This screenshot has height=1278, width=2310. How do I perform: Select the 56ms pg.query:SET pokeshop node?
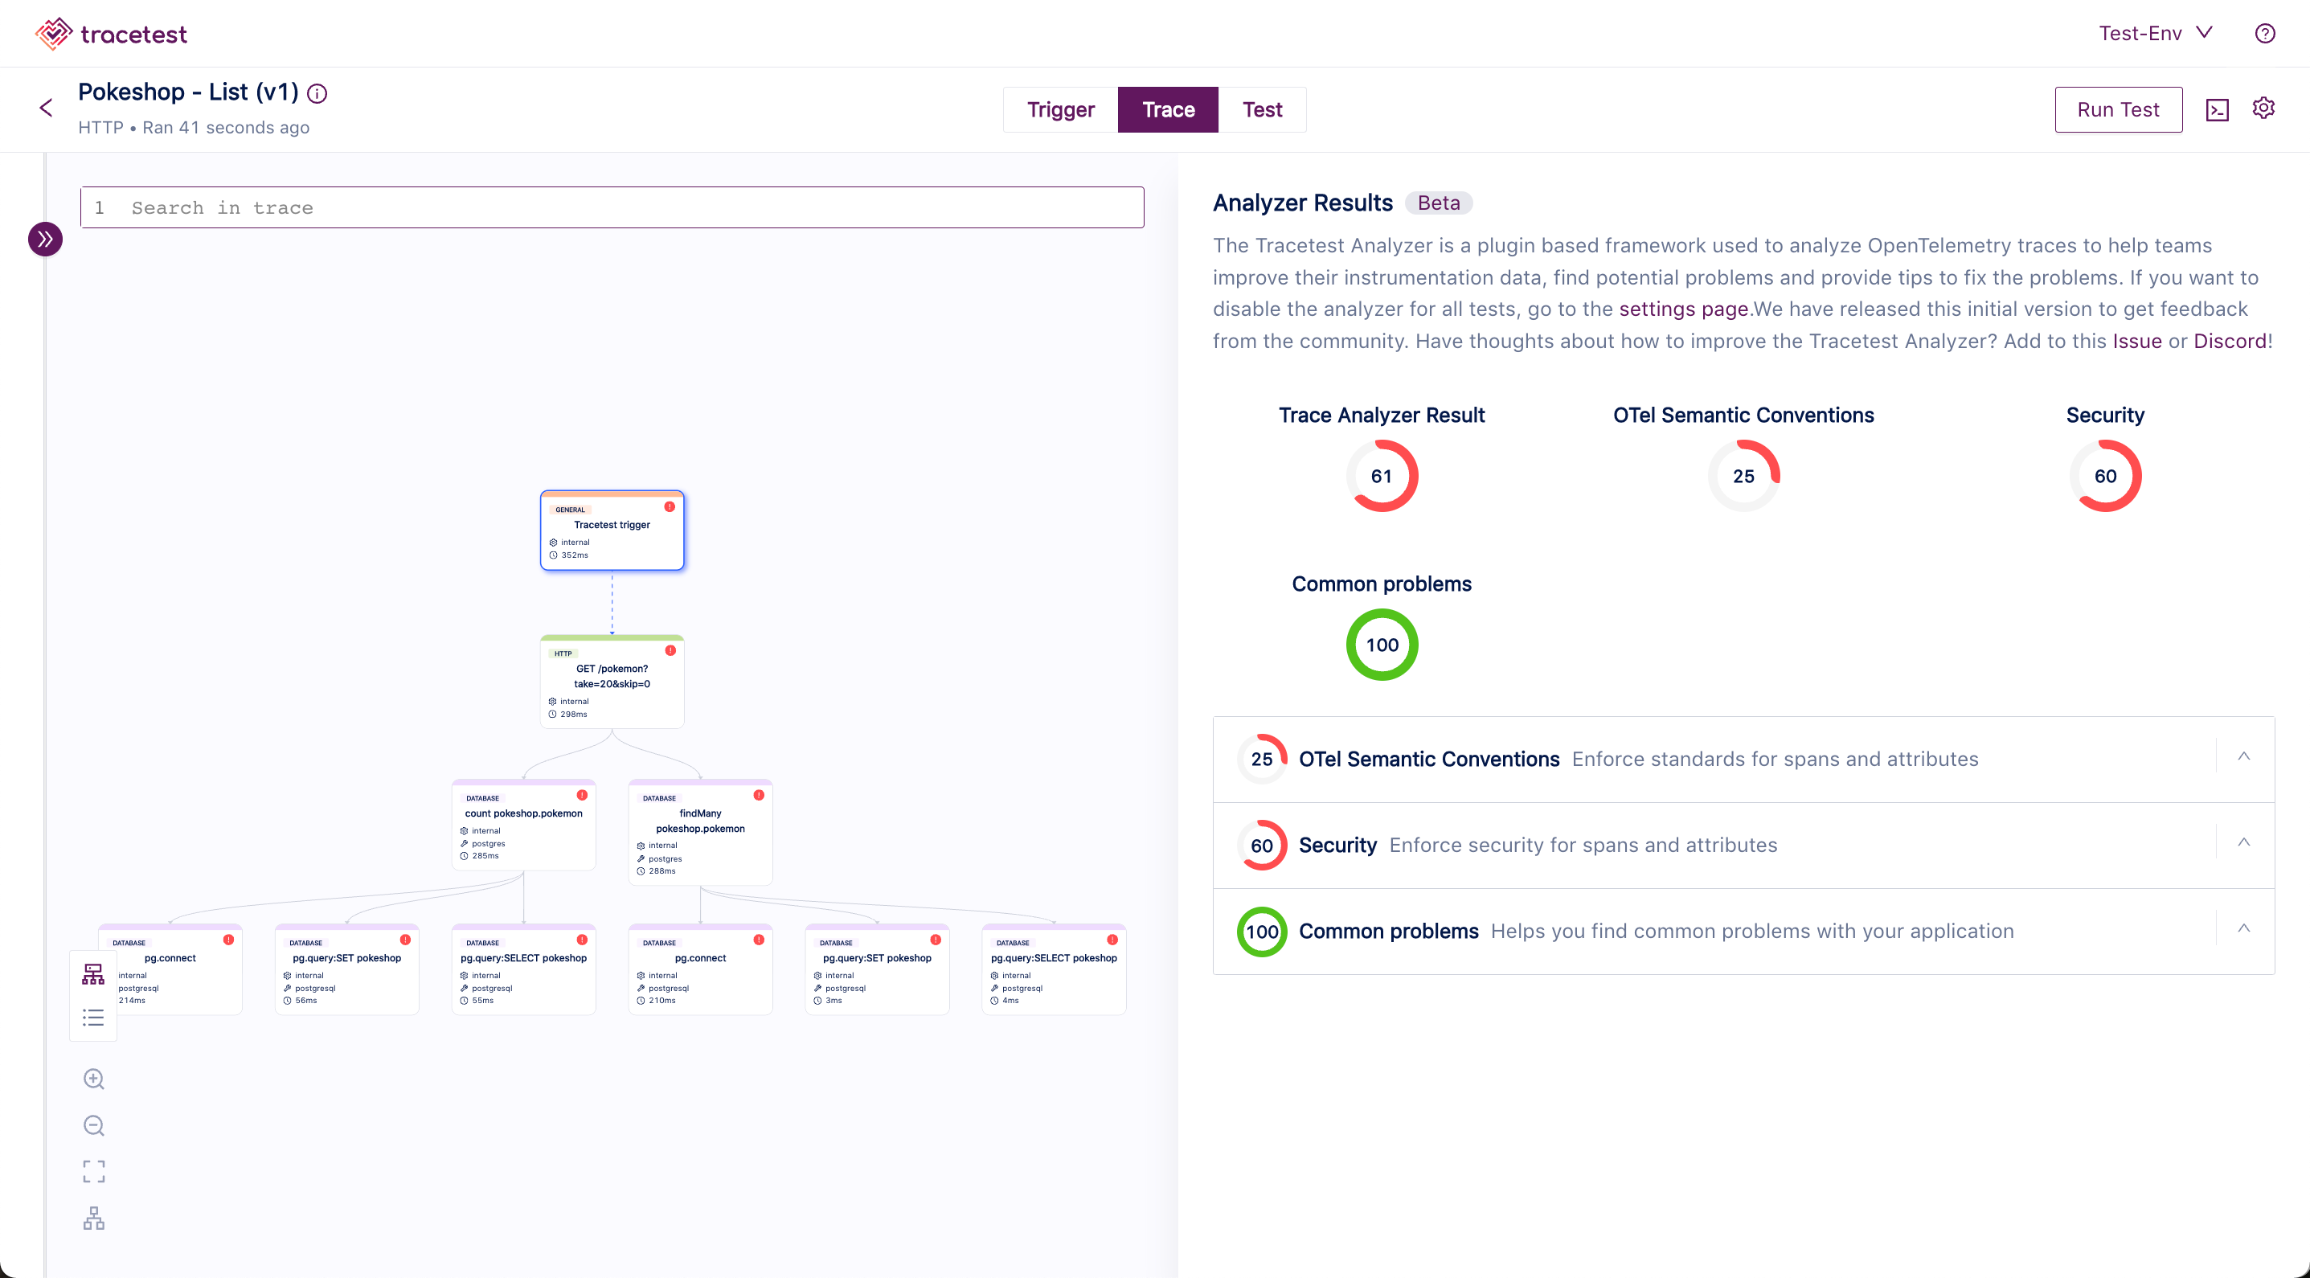pos(347,969)
